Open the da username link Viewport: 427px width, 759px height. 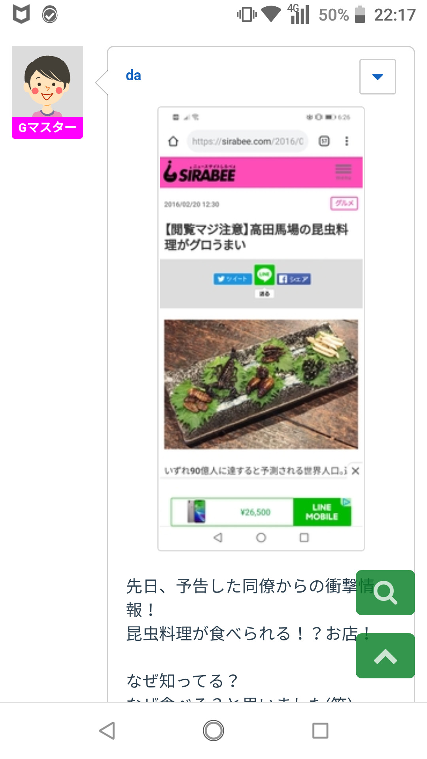[133, 76]
